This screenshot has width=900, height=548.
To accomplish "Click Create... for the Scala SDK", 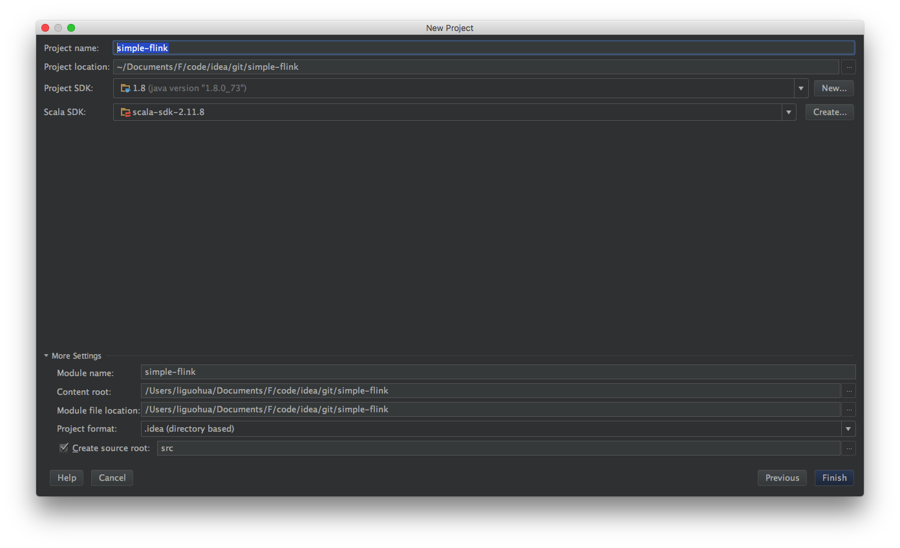I will pos(830,112).
